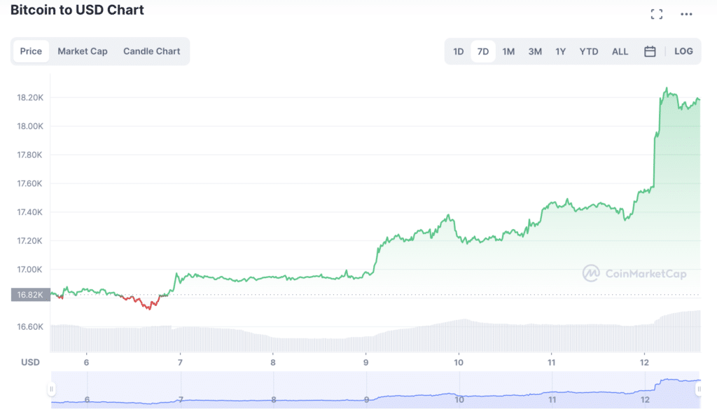Screen dimensions: 717x416
Task: Switch to the Candle Chart tab
Action: 151,51
